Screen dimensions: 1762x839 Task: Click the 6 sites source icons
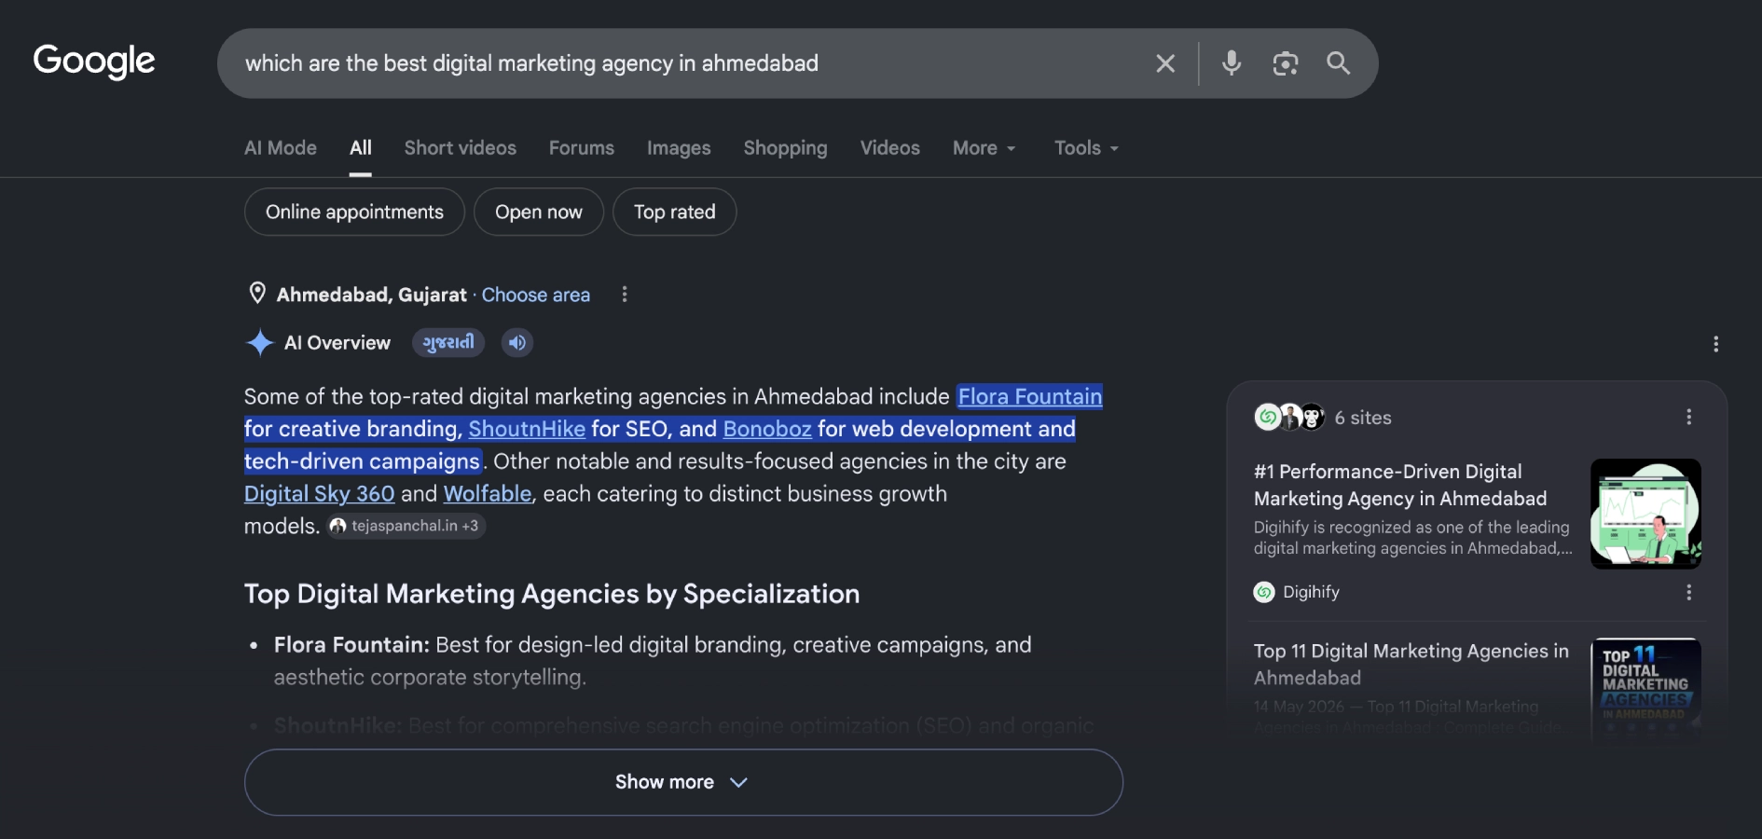coord(1290,417)
